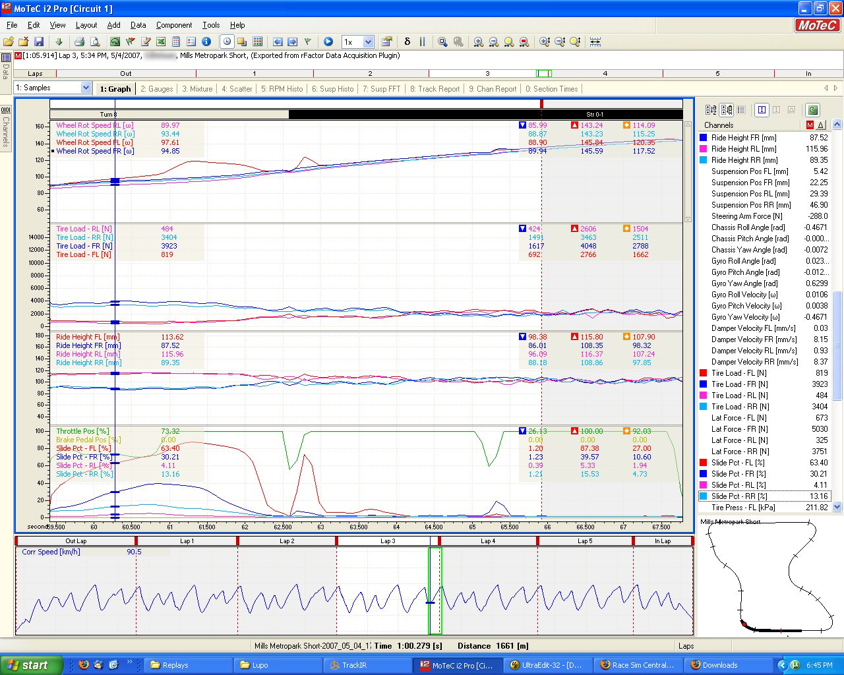This screenshot has width=844, height=675.
Task: Click the Save (floppy disk) toolbar icon
Action: click(x=39, y=42)
